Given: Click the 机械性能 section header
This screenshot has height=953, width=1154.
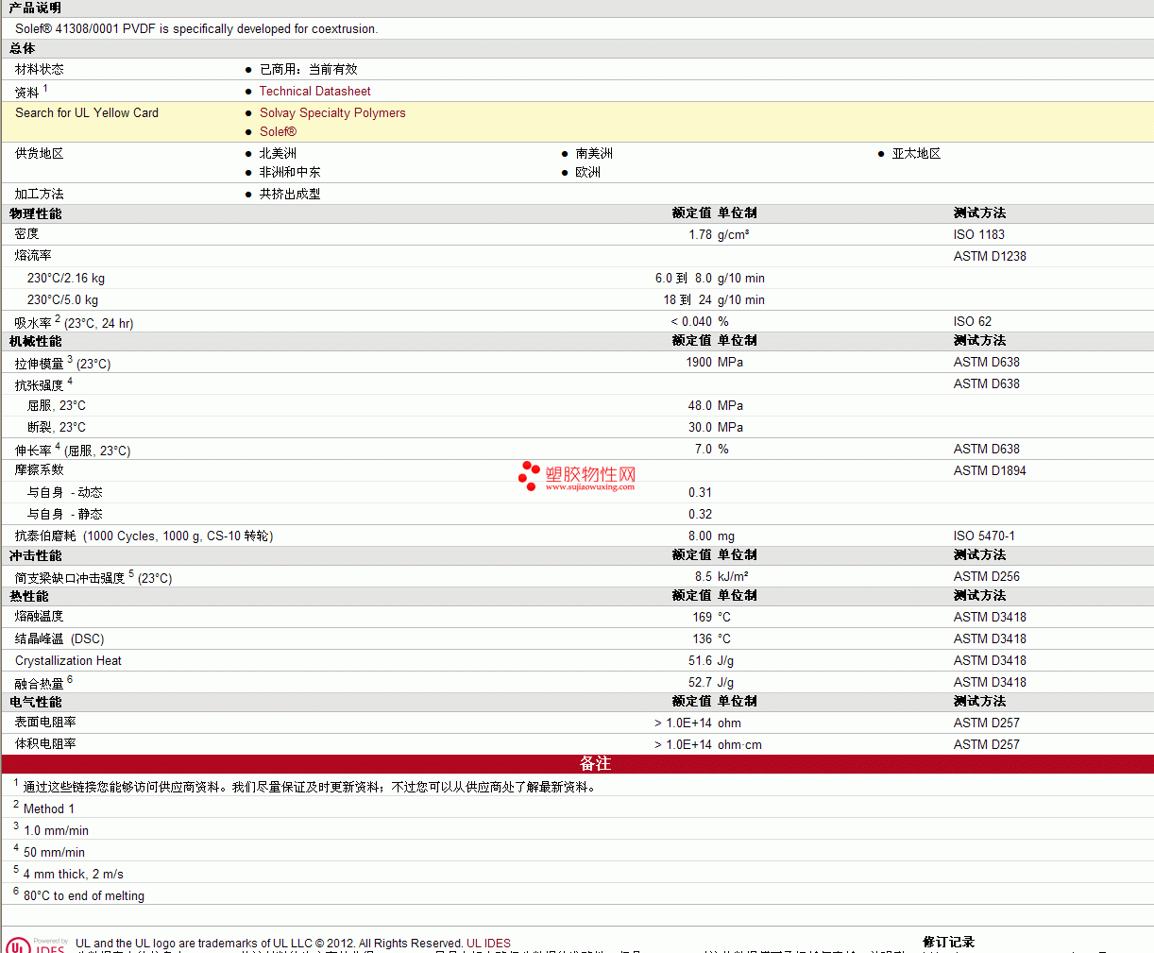Looking at the screenshot, I should coord(36,342).
